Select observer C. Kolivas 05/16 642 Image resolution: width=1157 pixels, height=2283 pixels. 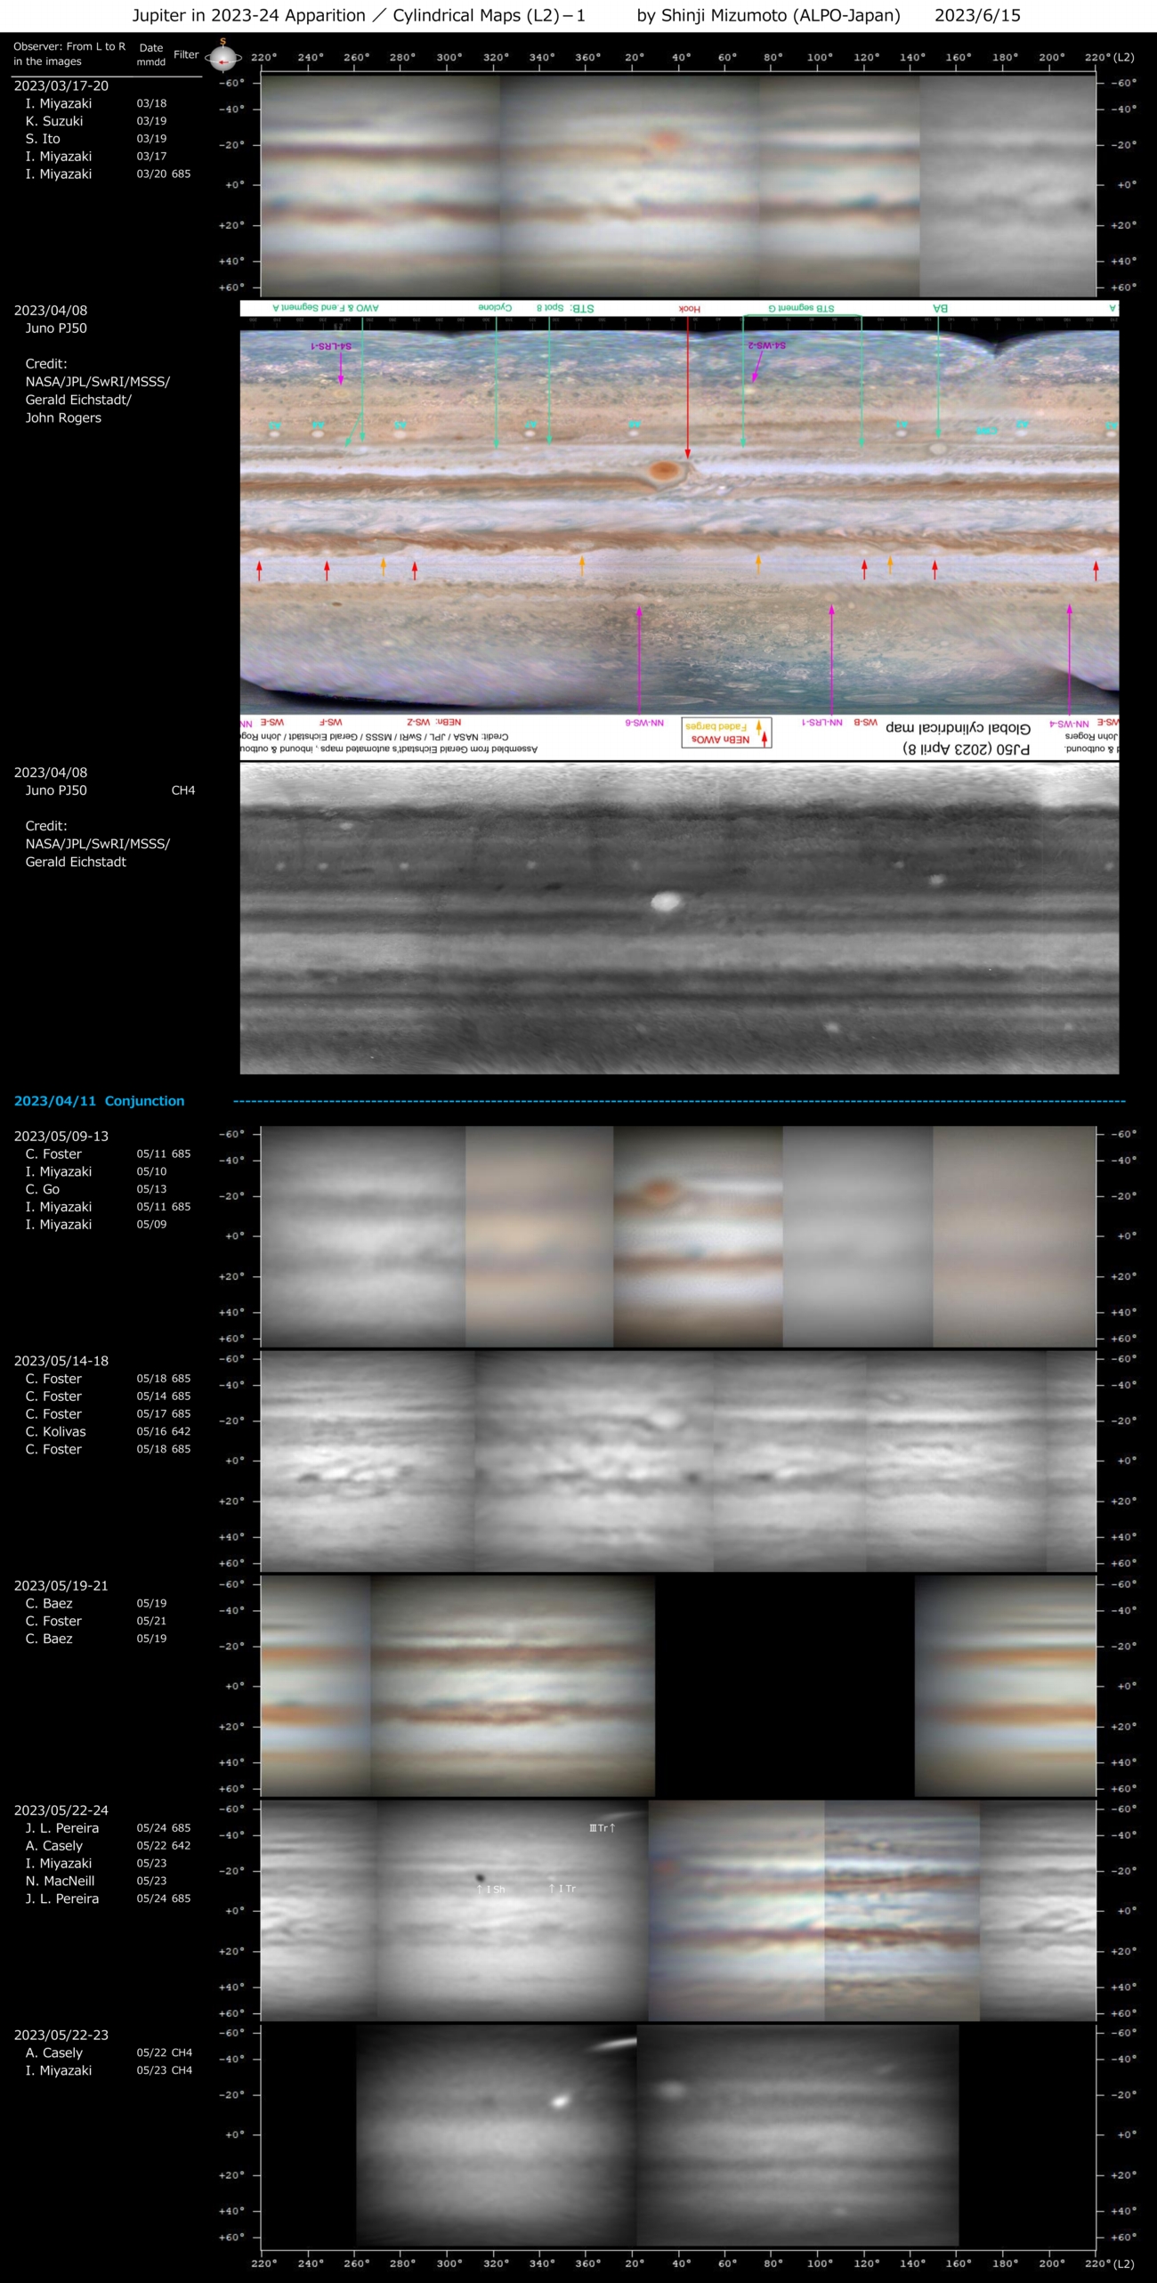point(108,1431)
